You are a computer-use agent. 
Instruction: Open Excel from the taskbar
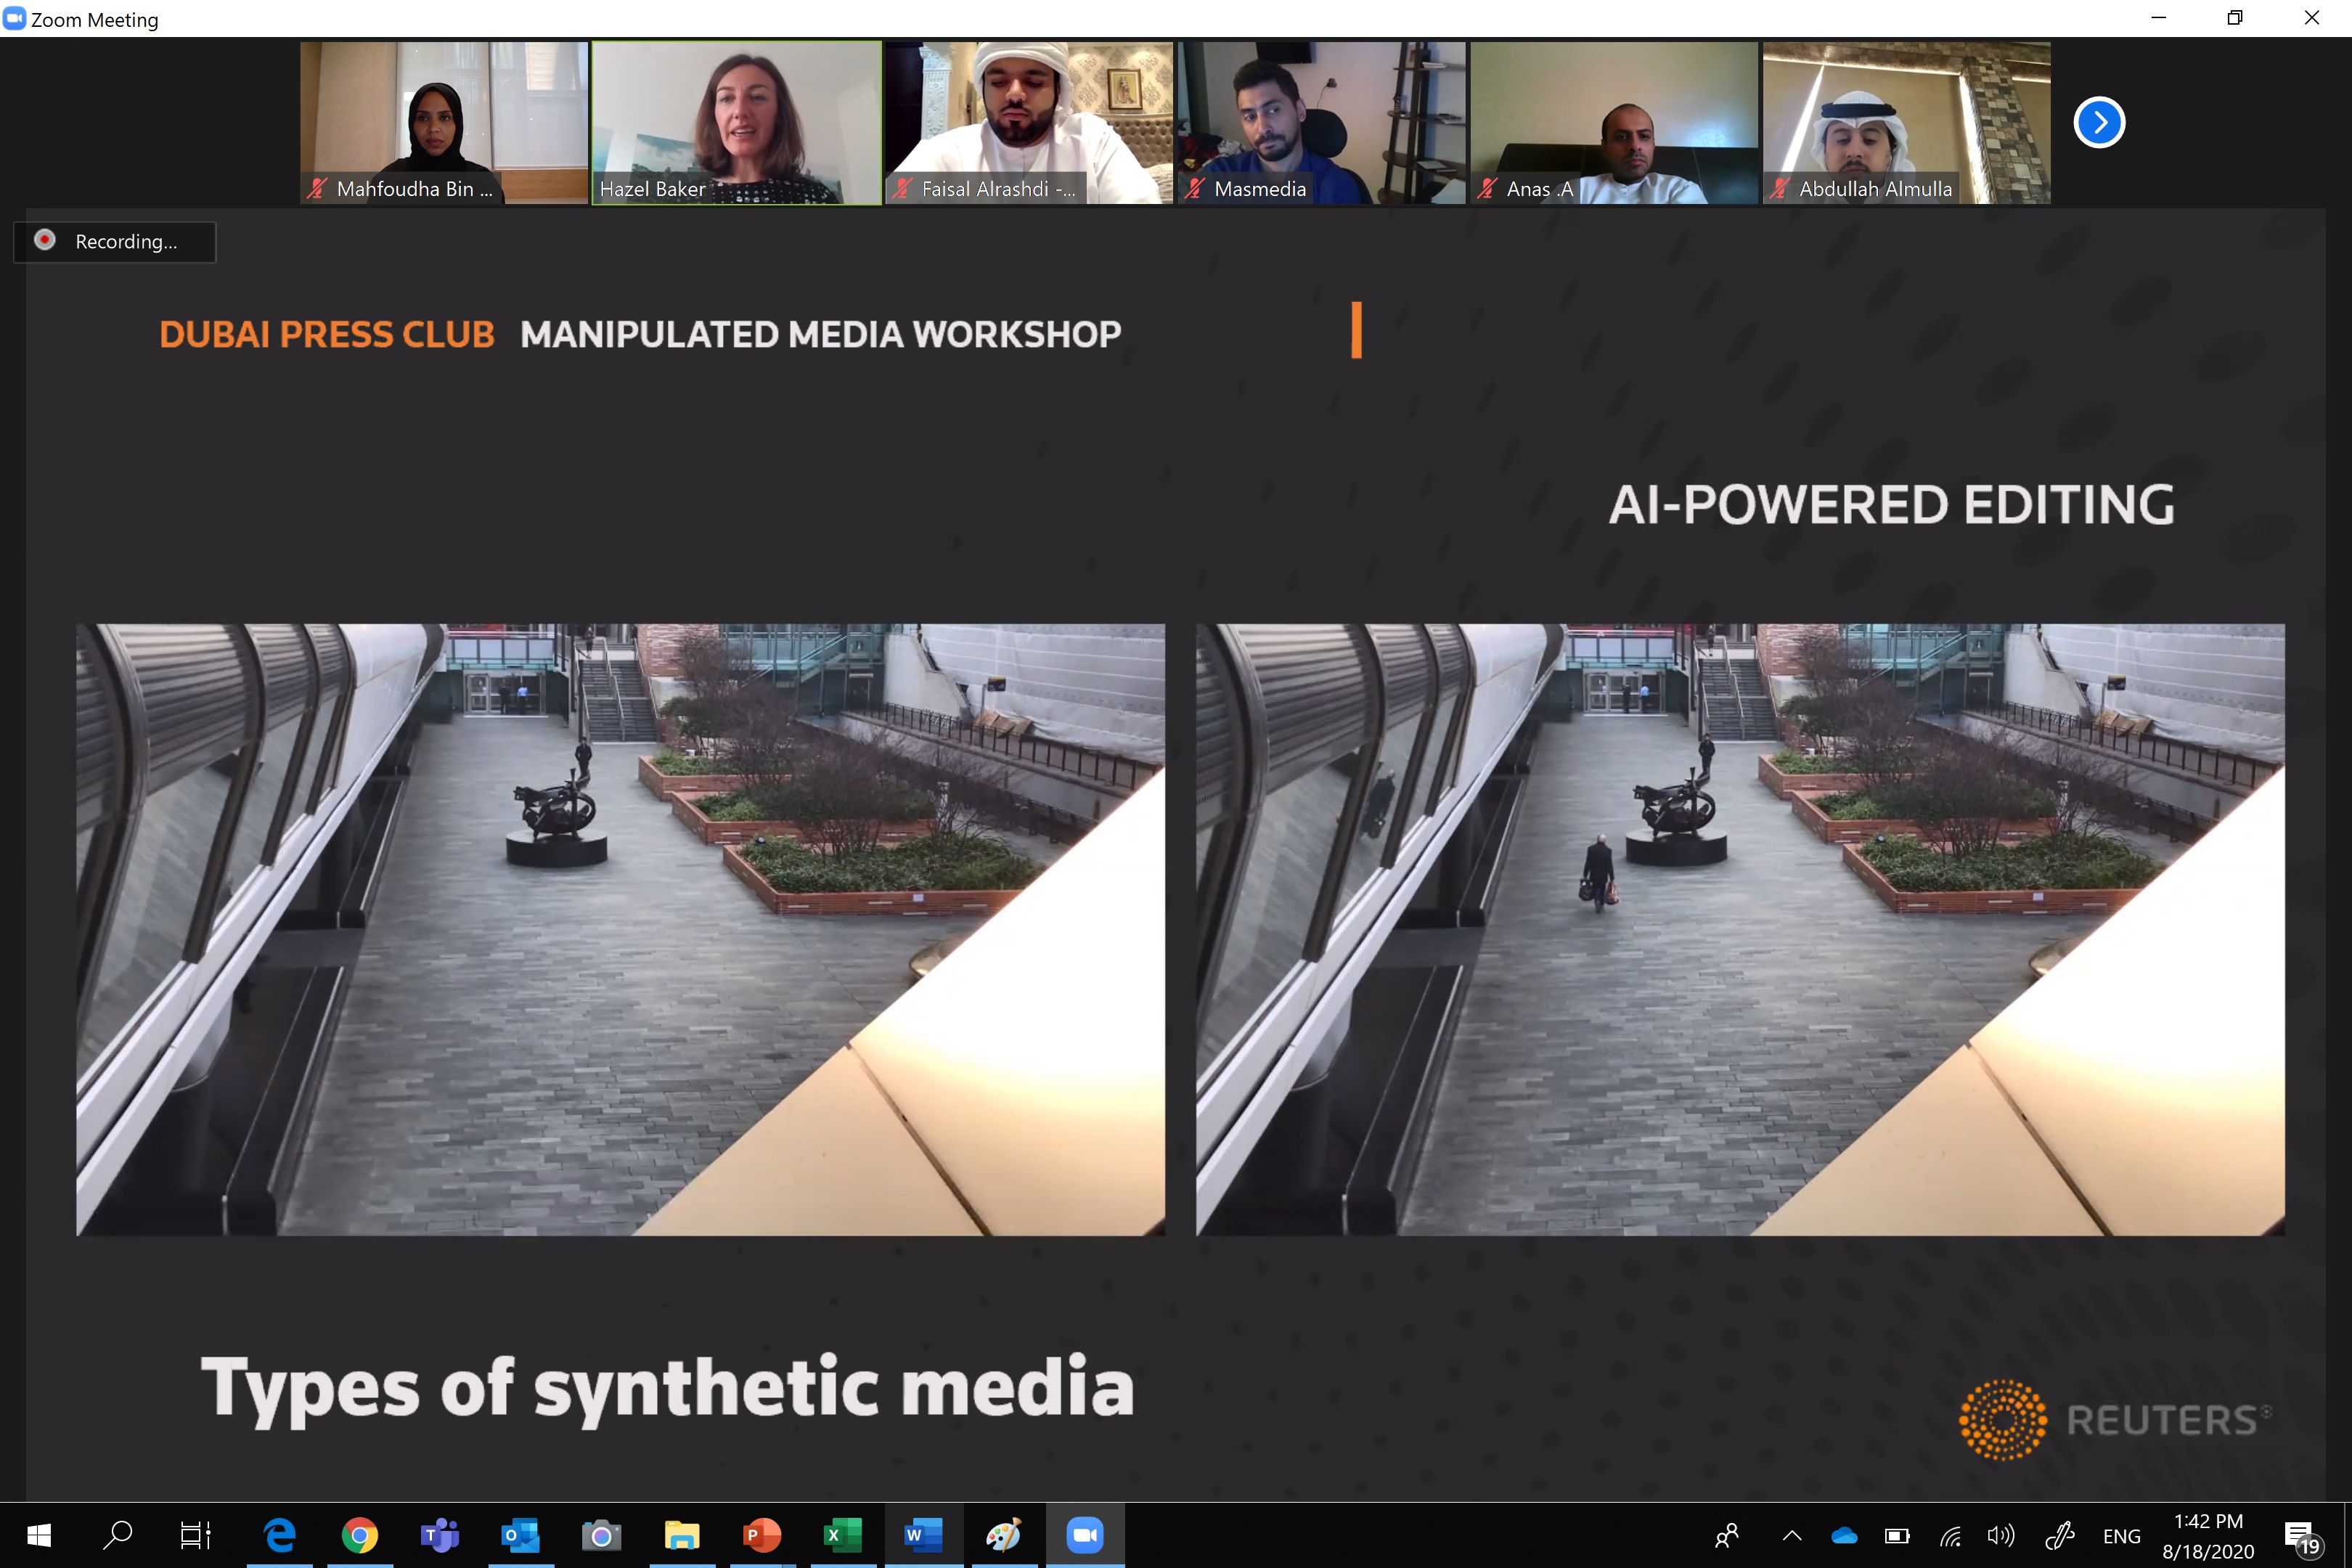click(x=842, y=1534)
